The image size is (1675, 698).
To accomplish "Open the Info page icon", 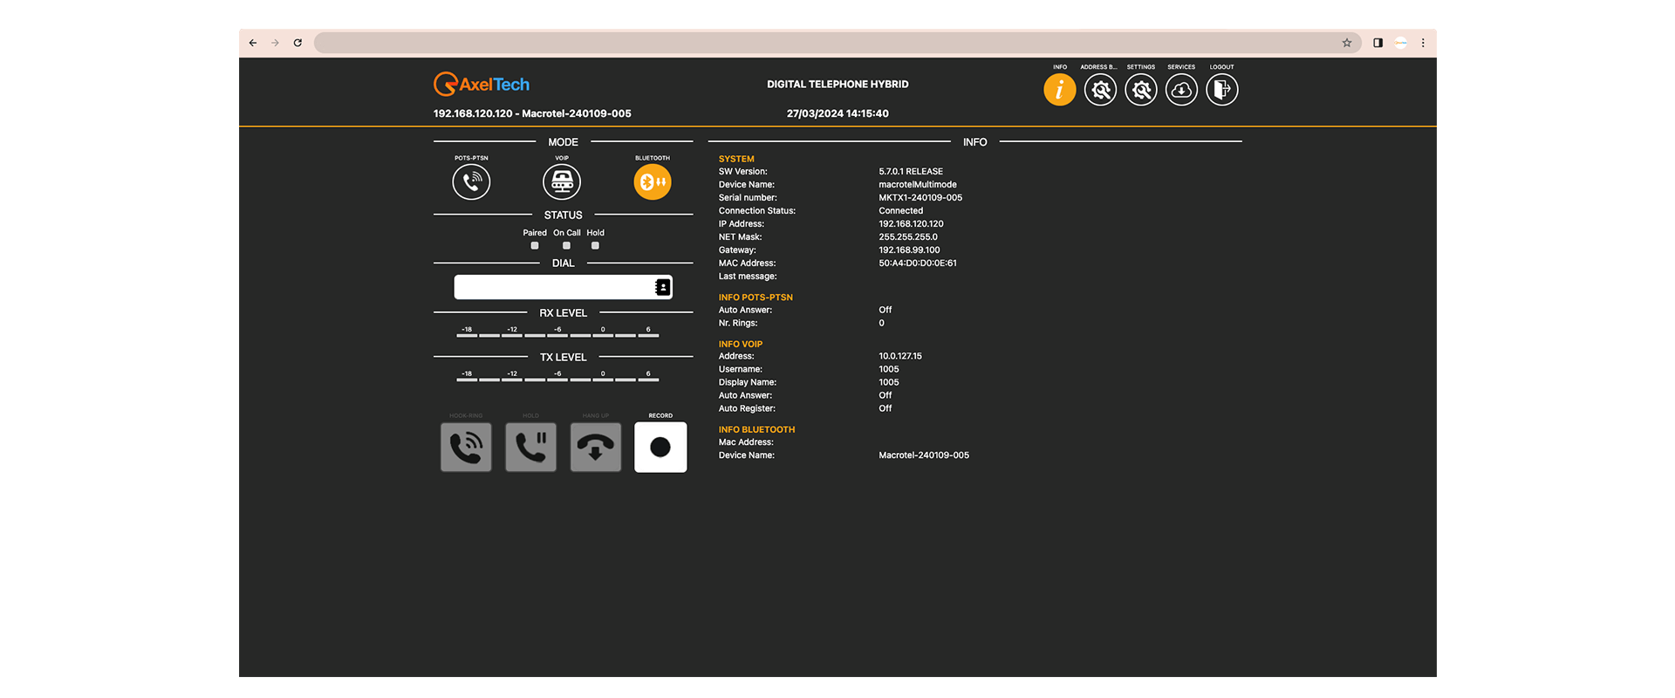I will pyautogui.click(x=1059, y=90).
